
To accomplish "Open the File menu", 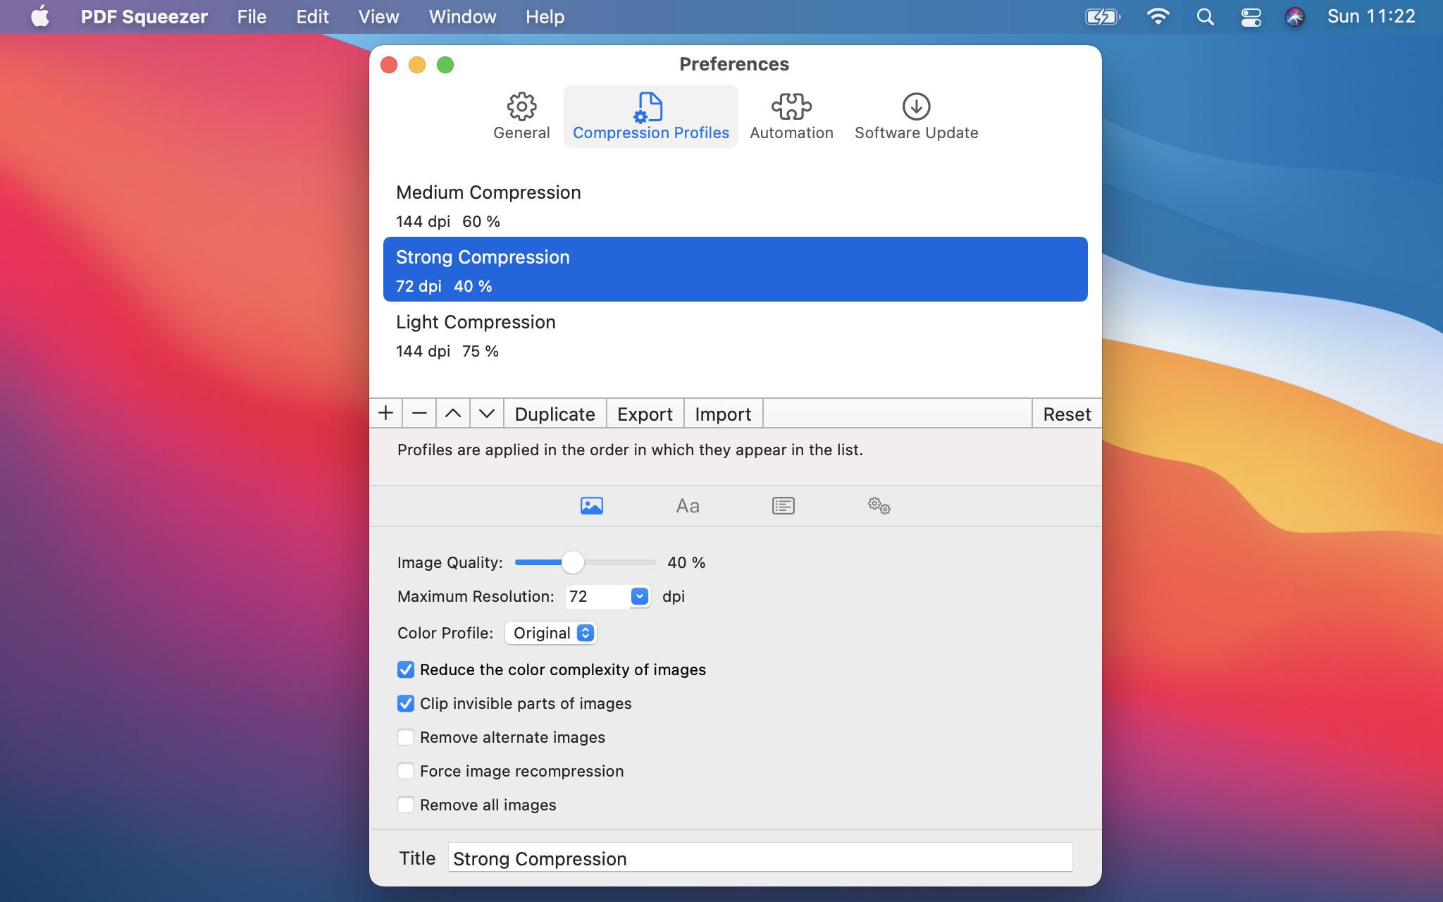I will coord(252,17).
